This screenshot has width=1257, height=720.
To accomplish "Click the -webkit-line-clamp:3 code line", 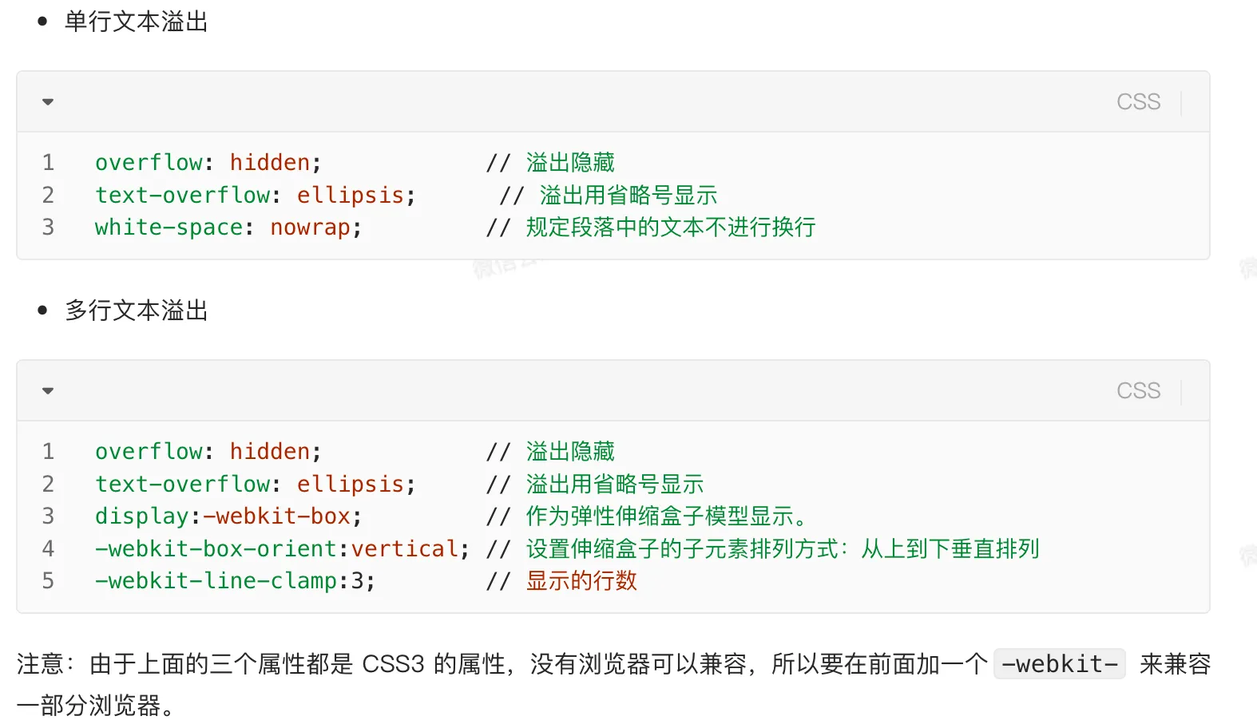I will click(366, 581).
